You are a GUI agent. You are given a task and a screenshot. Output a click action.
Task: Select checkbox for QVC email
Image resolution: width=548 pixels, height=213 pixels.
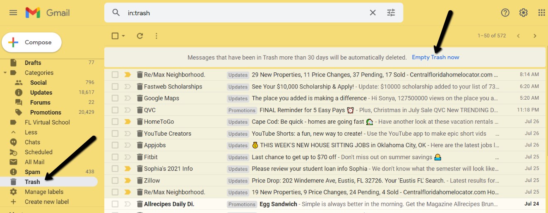pos(115,110)
